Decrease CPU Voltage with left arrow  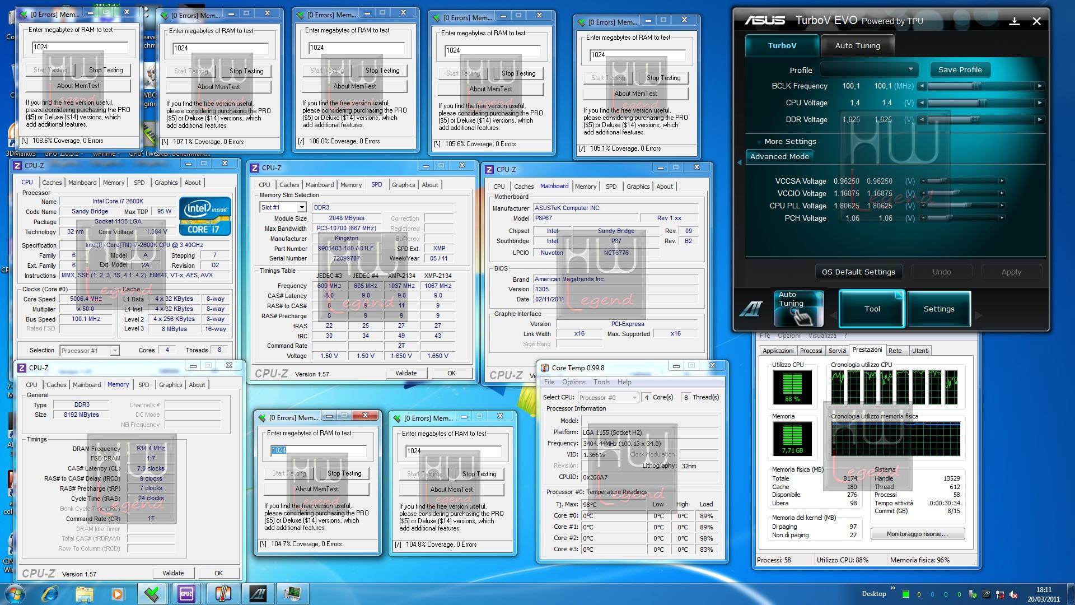tap(922, 103)
